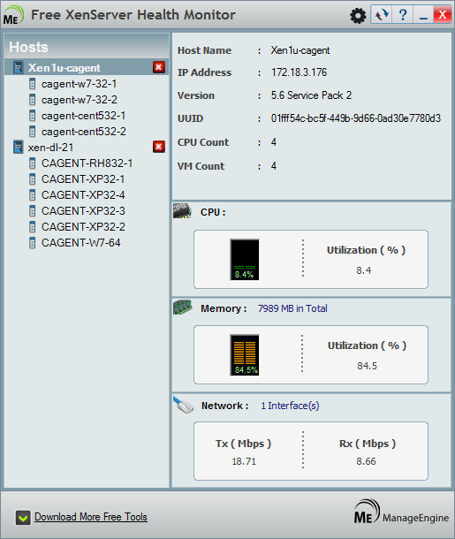The width and height of the screenshot is (455, 539).
Task: Click the Memory RAM stick icon
Action: tap(183, 307)
